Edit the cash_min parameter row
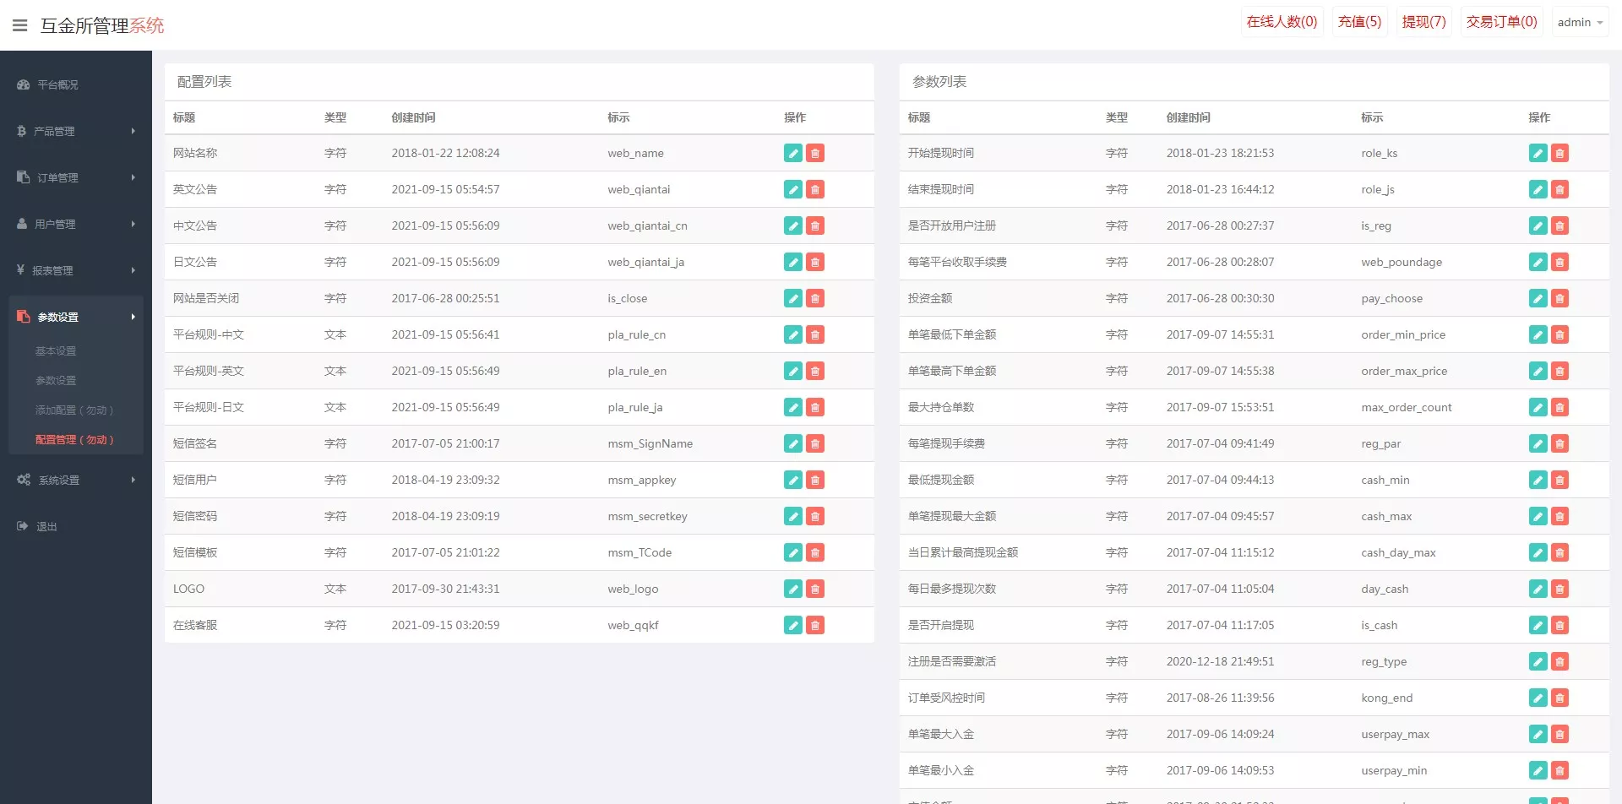1622x804 pixels. [1538, 480]
